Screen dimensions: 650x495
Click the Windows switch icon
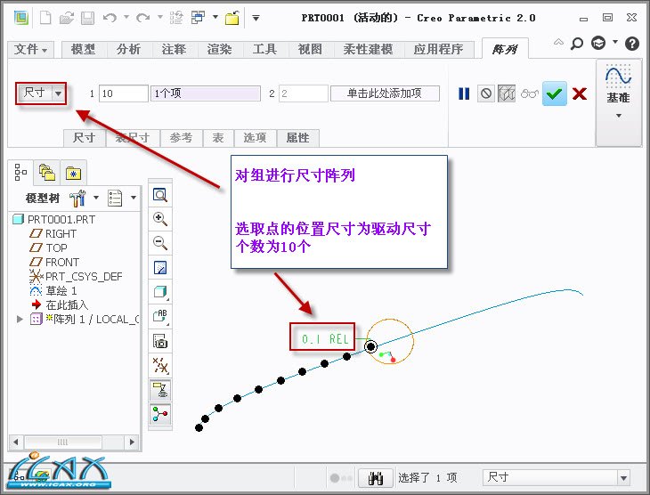[199, 18]
